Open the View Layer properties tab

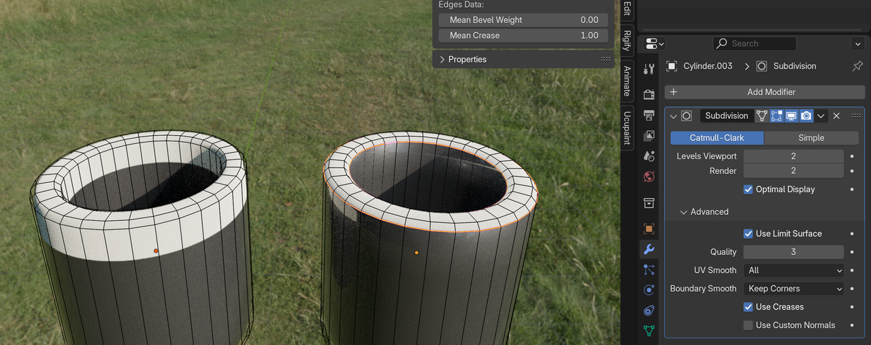[x=649, y=136]
